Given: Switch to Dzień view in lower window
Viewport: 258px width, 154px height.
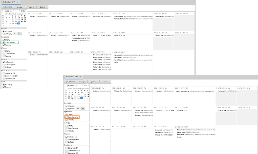Looking at the screenshot, I should (x=105, y=82).
